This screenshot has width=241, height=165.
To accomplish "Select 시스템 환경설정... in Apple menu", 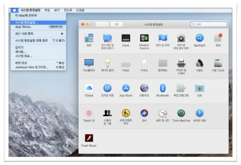I will 38,23.
